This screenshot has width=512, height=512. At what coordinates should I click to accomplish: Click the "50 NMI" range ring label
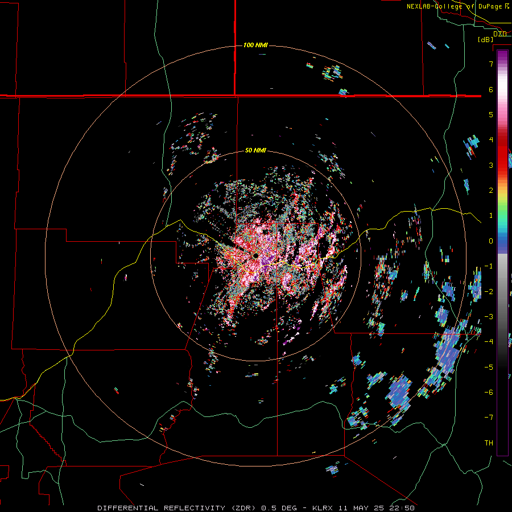(255, 150)
